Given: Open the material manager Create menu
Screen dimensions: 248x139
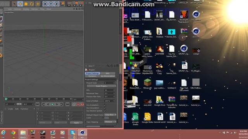Looking at the screenshot, I should point(10,109).
